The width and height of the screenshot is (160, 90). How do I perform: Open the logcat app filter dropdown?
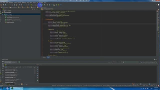click(x=148, y=62)
